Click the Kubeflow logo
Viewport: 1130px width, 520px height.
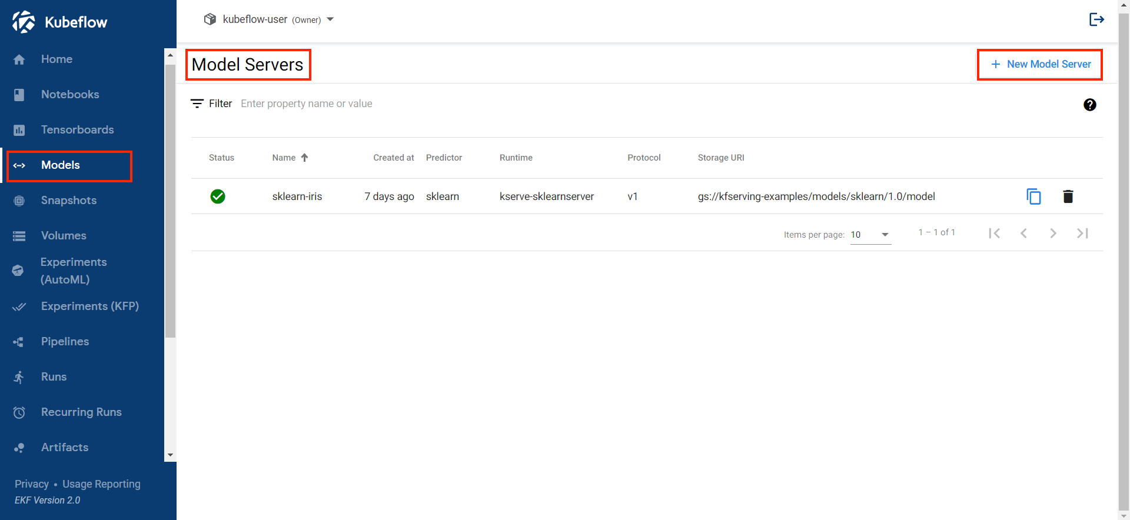tap(59, 22)
